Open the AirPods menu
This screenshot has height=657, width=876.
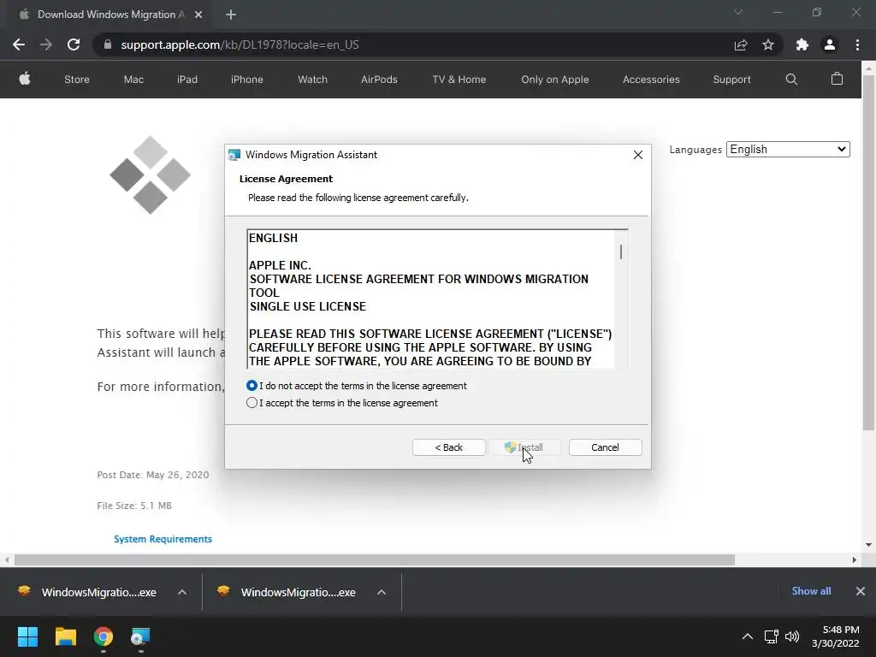click(x=379, y=80)
